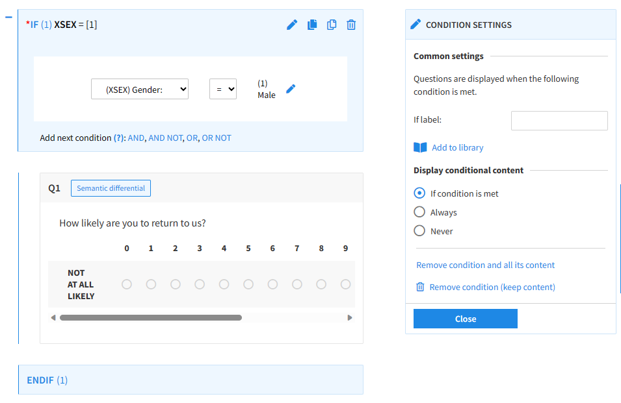
Task: Edit the Male value with small pencil
Action: [x=291, y=89]
